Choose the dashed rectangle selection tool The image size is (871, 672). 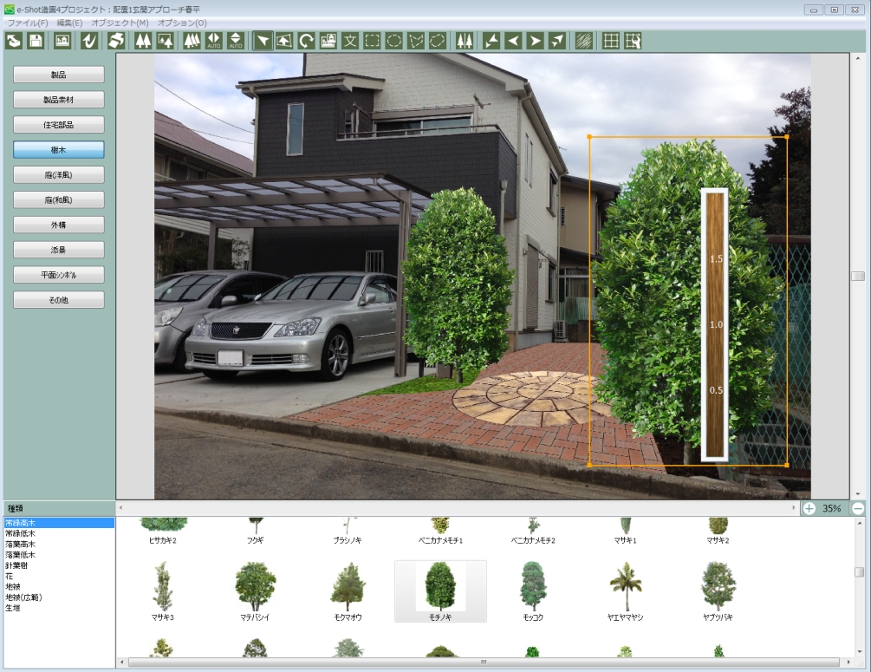tap(372, 41)
